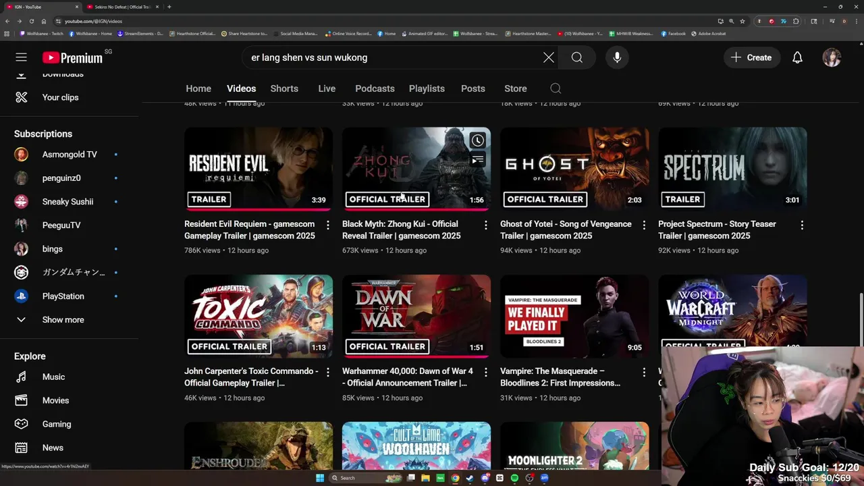Open Project Spectrum Story Teaser title
Image resolution: width=864 pixels, height=486 pixels.
[717, 230]
